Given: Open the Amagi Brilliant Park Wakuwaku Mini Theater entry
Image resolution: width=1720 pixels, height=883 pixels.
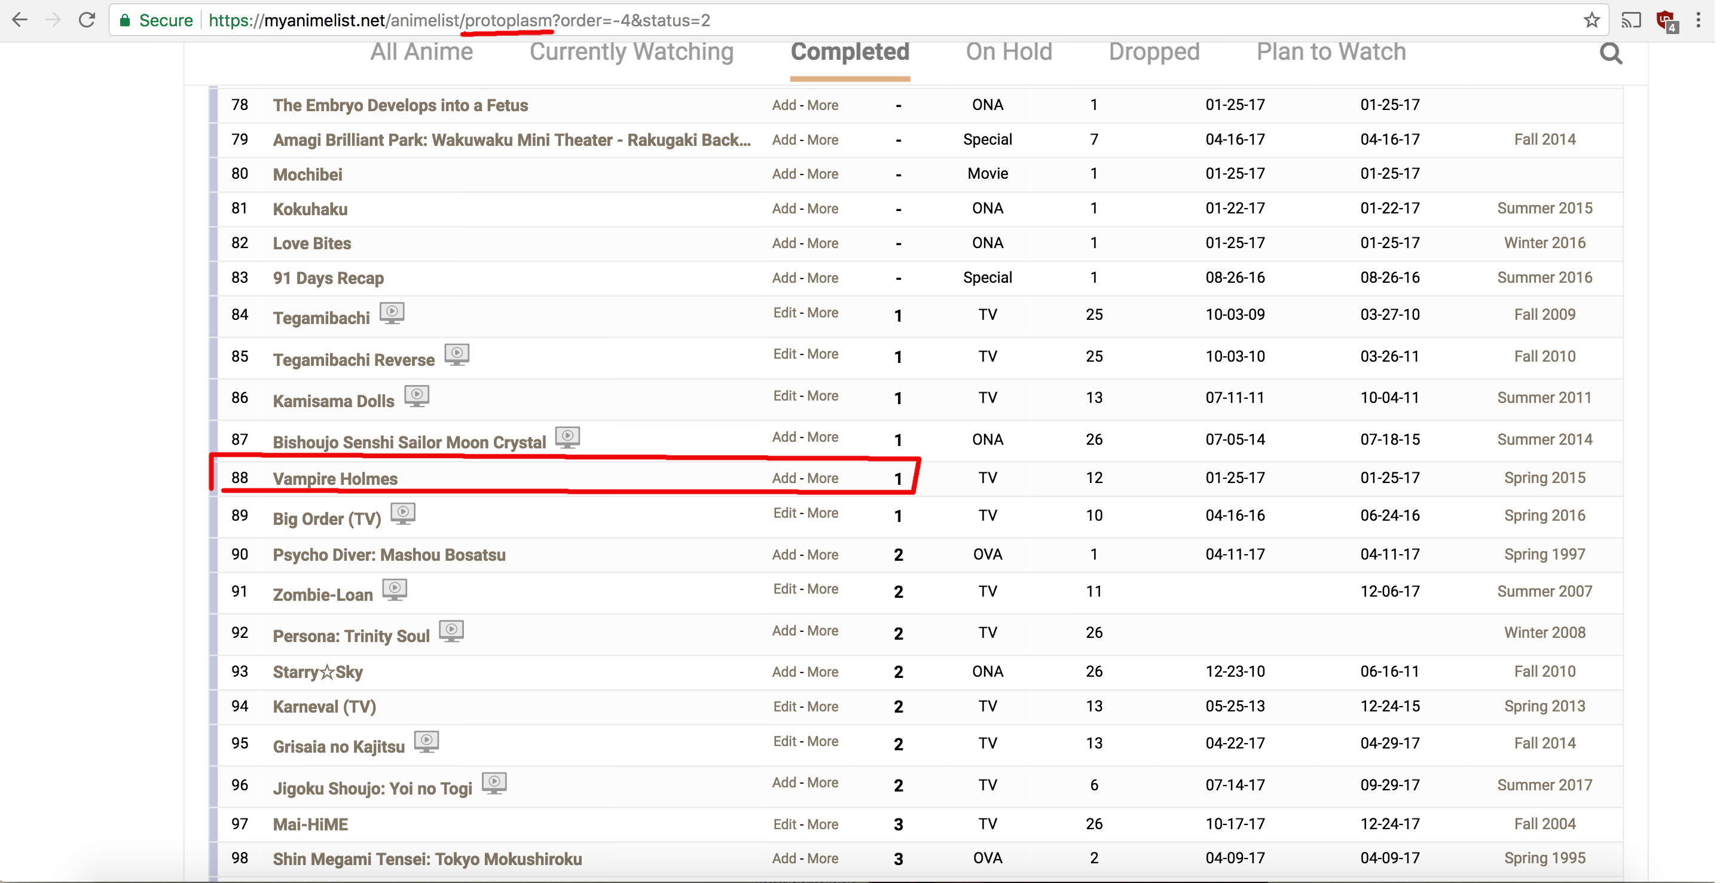Looking at the screenshot, I should (x=512, y=140).
